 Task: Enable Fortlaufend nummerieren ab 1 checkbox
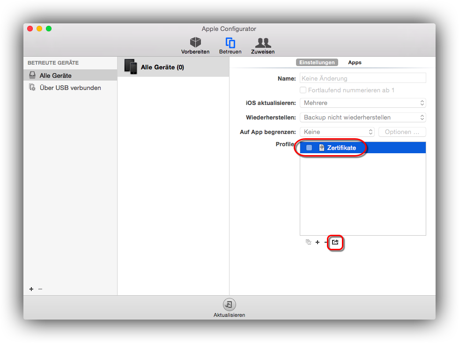303,90
